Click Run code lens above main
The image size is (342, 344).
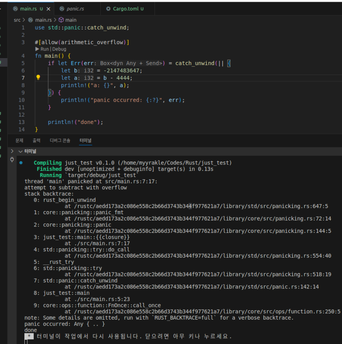(x=44, y=49)
